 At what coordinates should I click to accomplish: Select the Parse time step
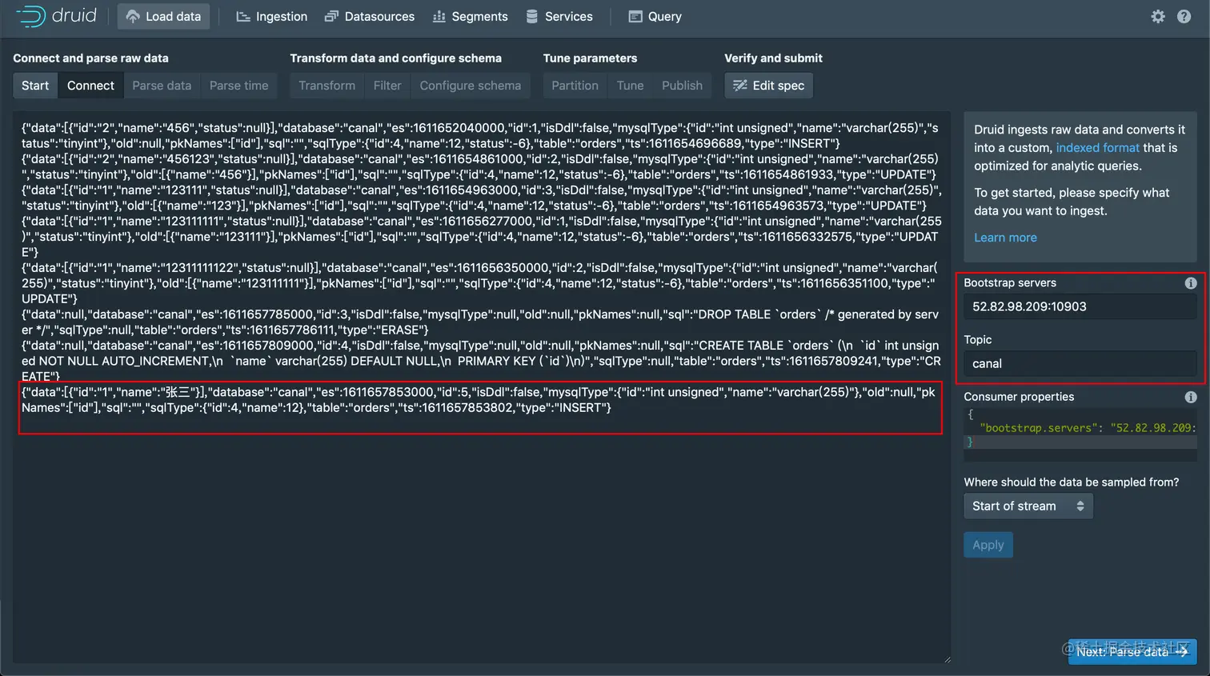point(238,86)
